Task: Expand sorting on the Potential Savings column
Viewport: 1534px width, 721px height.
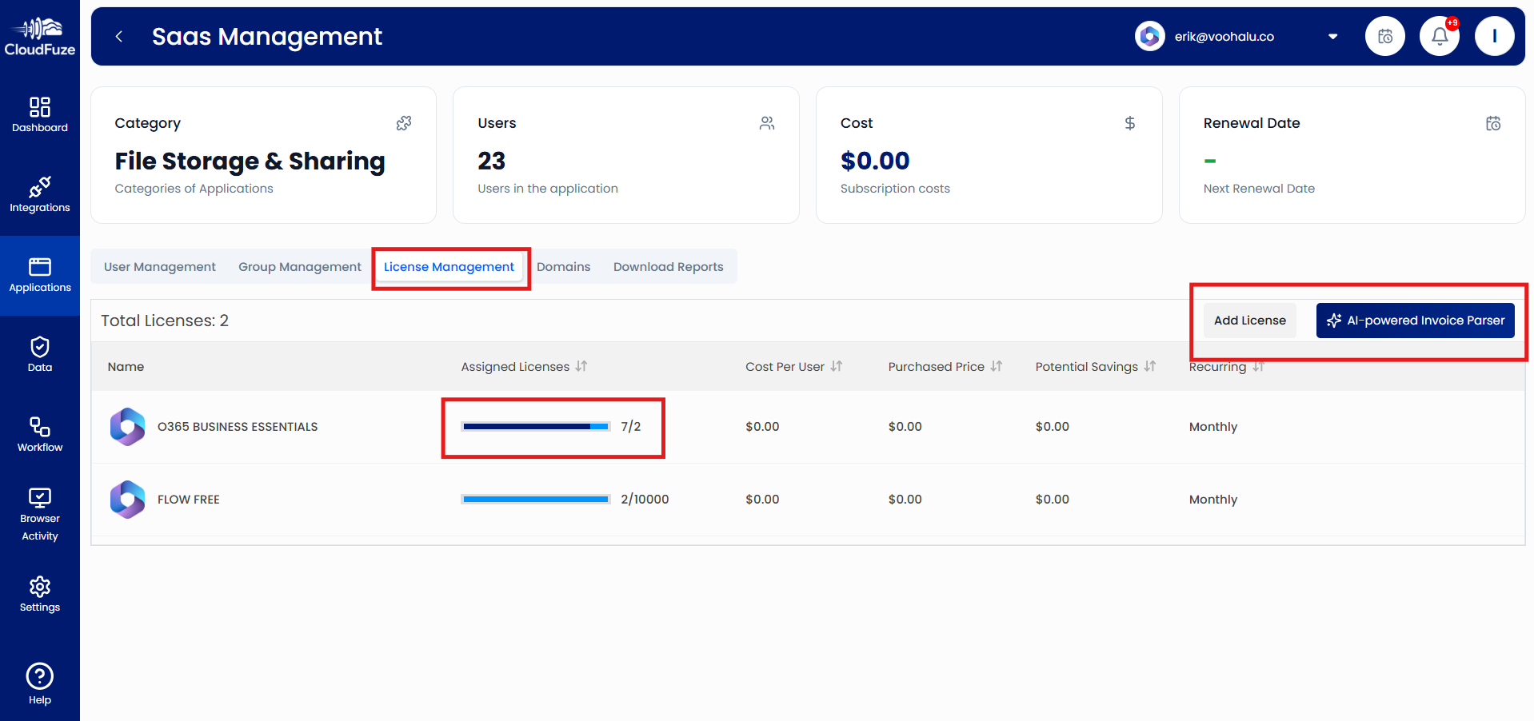Action: 1150,366
